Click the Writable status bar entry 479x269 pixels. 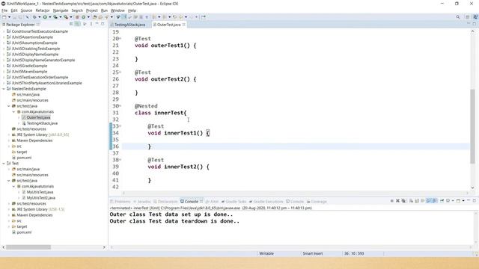266,253
